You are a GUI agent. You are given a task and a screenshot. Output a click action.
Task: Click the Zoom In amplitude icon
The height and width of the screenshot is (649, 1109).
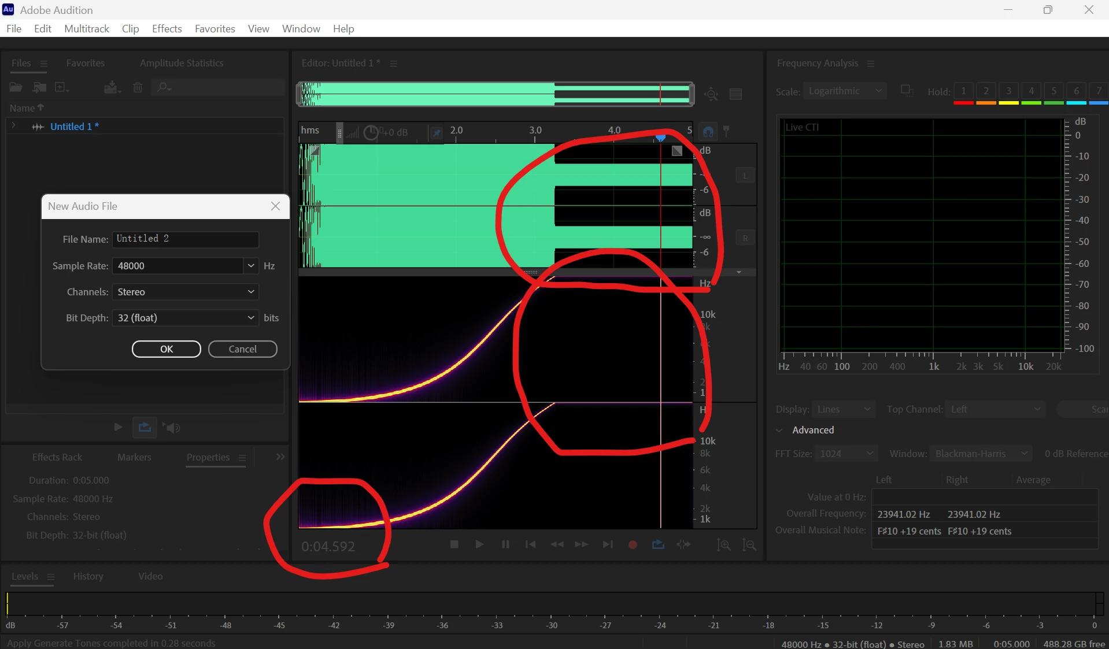point(723,544)
